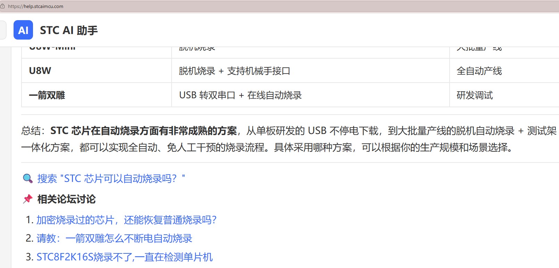Click the blue AI logo icon
The height and width of the screenshot is (268, 559).
[23, 30]
